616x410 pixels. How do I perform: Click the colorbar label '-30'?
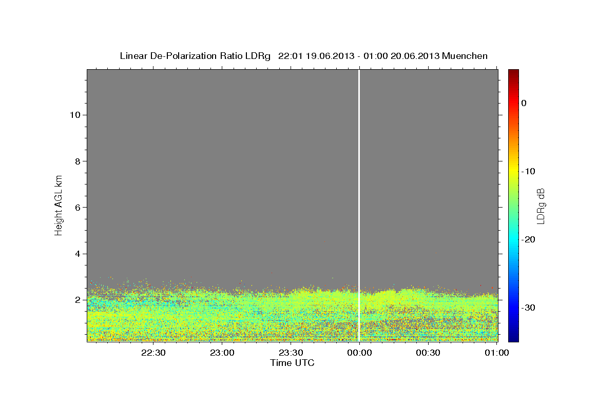(x=529, y=307)
